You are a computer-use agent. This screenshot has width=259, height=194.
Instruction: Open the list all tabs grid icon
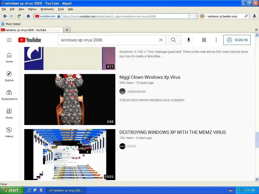click(x=256, y=30)
